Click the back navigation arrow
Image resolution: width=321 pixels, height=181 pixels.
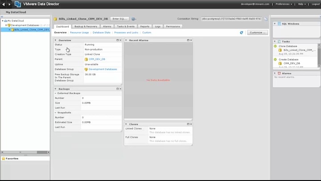pyautogui.click(x=4, y=4)
